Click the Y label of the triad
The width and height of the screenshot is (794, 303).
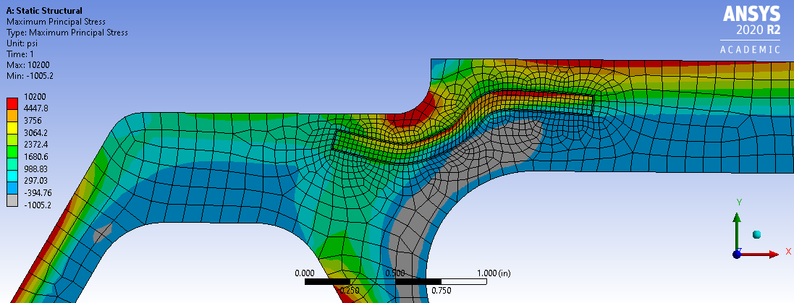pos(739,202)
